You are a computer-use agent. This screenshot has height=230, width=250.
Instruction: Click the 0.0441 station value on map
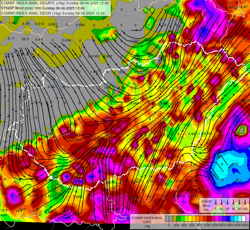[x=136, y=103]
